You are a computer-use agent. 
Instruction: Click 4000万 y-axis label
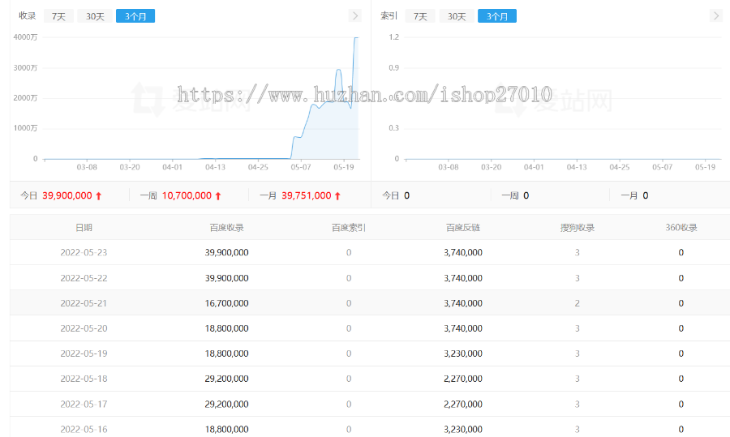25,37
